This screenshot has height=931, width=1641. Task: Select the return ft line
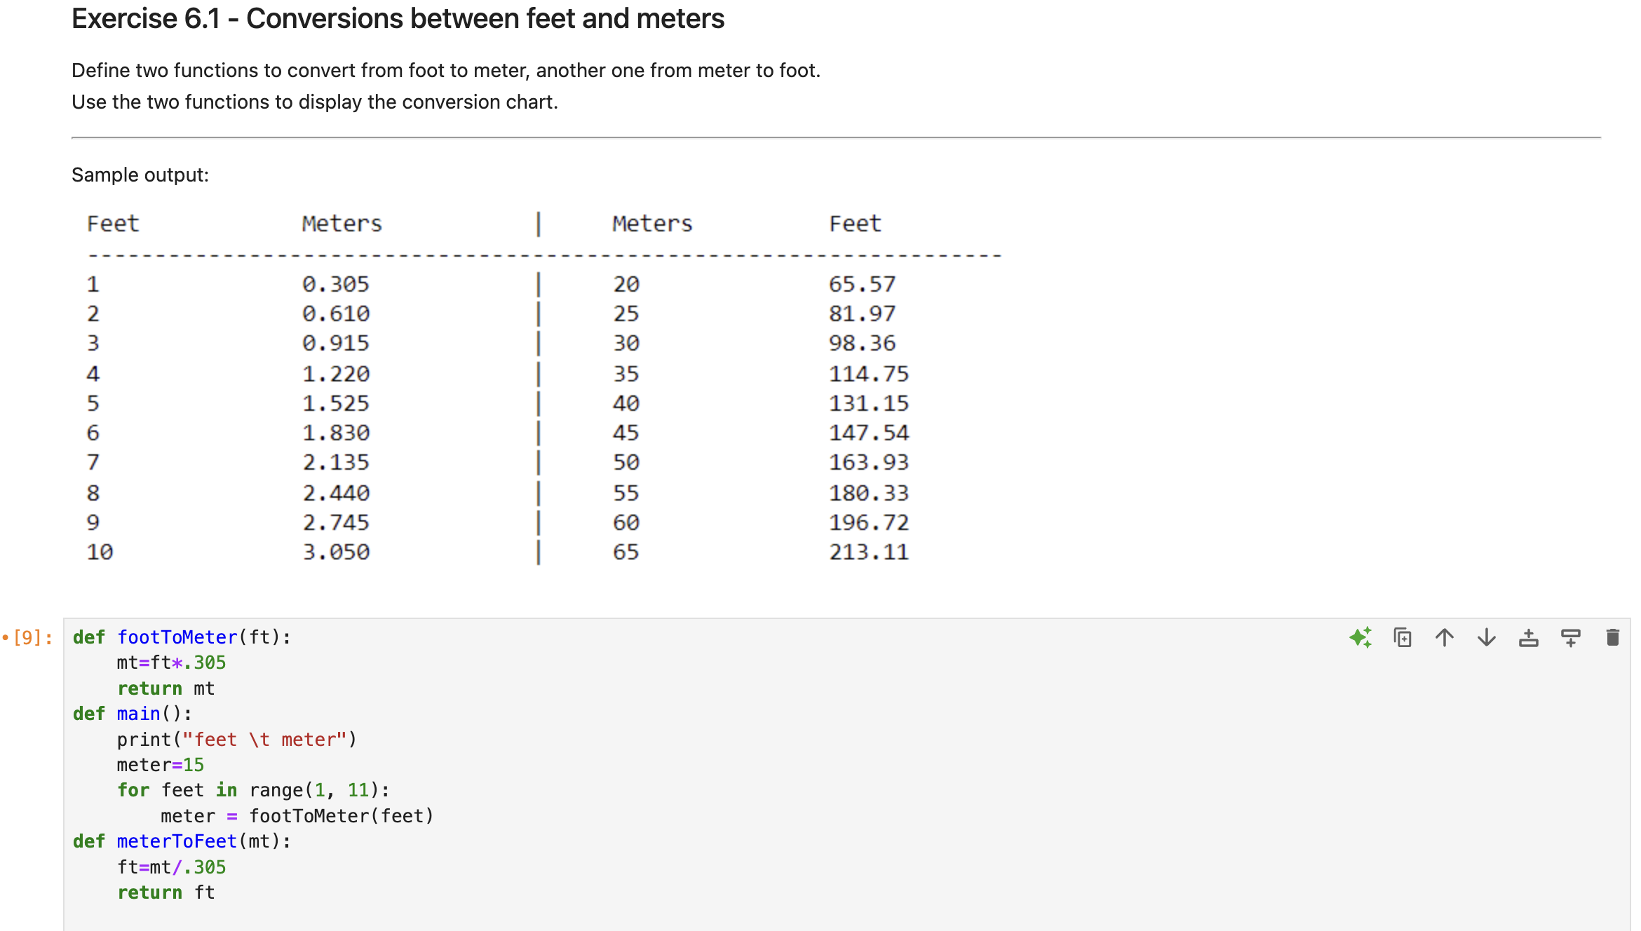(x=166, y=892)
